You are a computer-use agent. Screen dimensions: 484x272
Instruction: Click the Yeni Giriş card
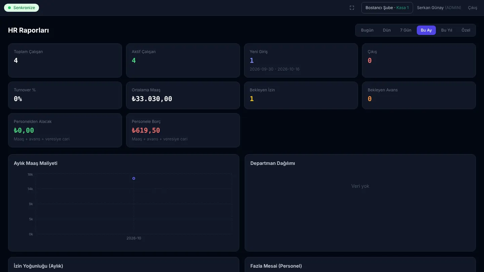click(x=301, y=60)
